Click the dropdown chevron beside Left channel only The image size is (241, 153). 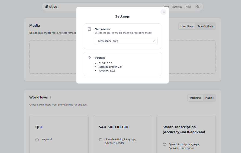(153, 41)
